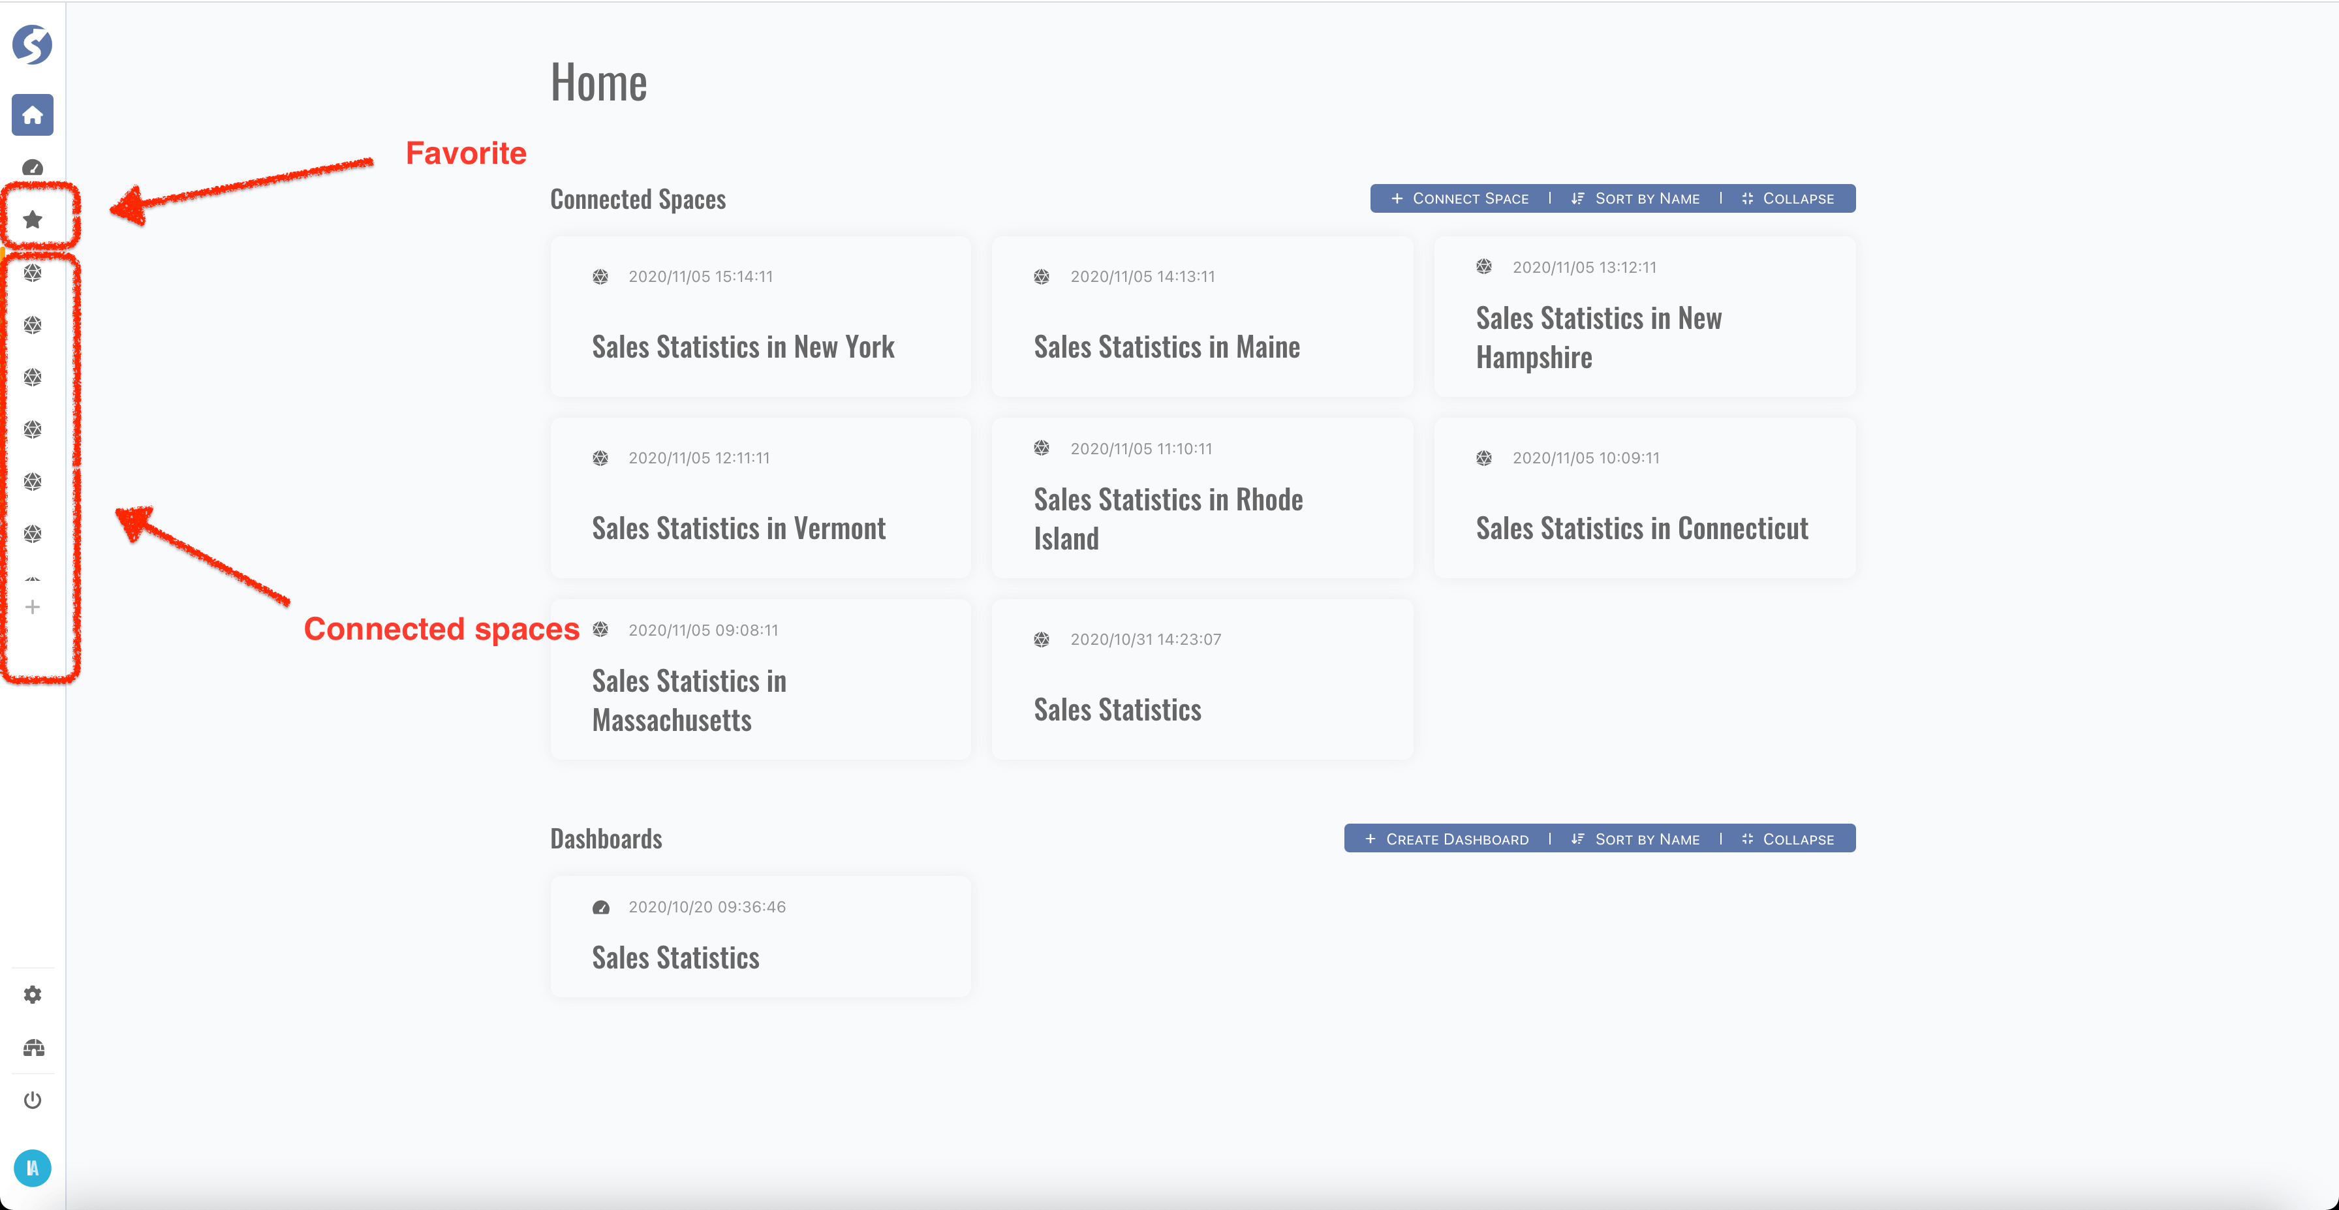Screen dimensions: 2339x1210
Task: Click the timestamp 2020/11/05 14:13:11
Action: point(1142,277)
